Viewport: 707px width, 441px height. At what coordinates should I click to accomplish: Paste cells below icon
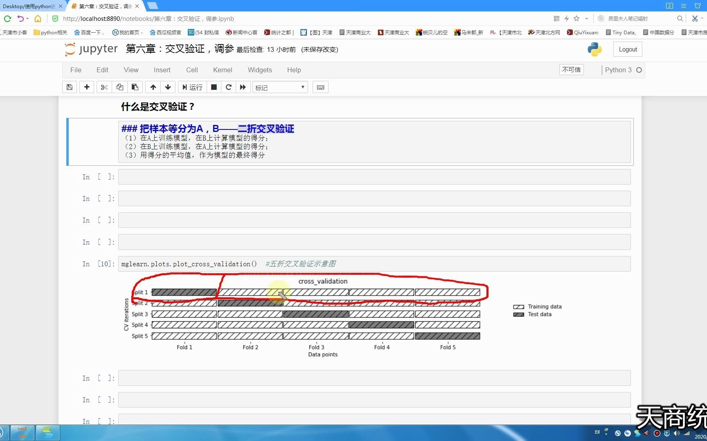(135, 87)
